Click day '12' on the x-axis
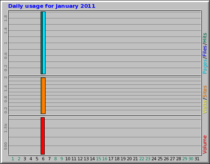The height and width of the screenshot is (164, 210). pos(80,159)
